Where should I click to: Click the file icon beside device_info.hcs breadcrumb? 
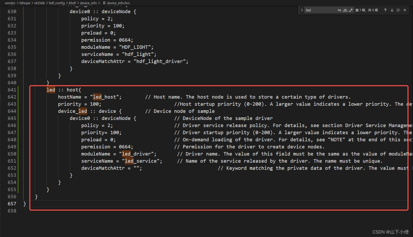[104, 3]
